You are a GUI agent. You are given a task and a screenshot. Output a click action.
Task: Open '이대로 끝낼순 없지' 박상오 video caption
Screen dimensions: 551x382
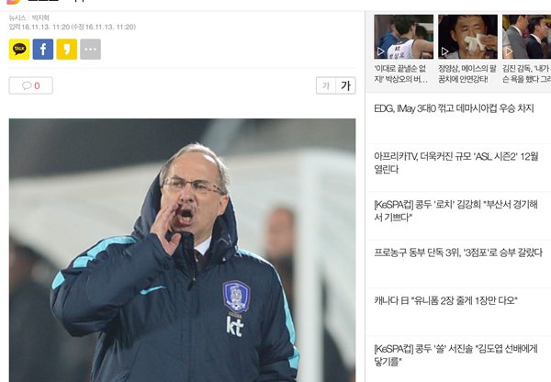(401, 73)
